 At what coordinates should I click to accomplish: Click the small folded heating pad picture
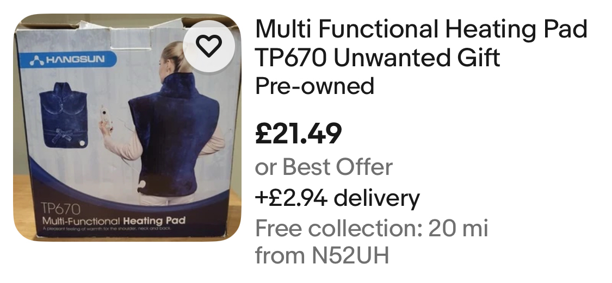(x=63, y=115)
